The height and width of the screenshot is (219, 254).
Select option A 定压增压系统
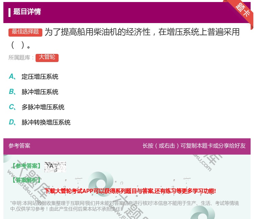34,77
